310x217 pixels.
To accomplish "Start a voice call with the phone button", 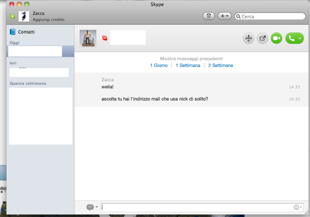I will [x=291, y=38].
